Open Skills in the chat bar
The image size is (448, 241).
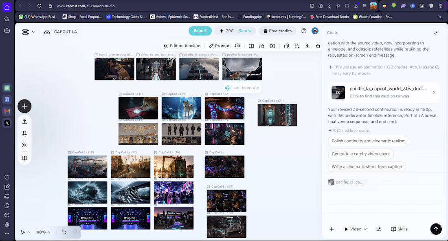point(399,229)
